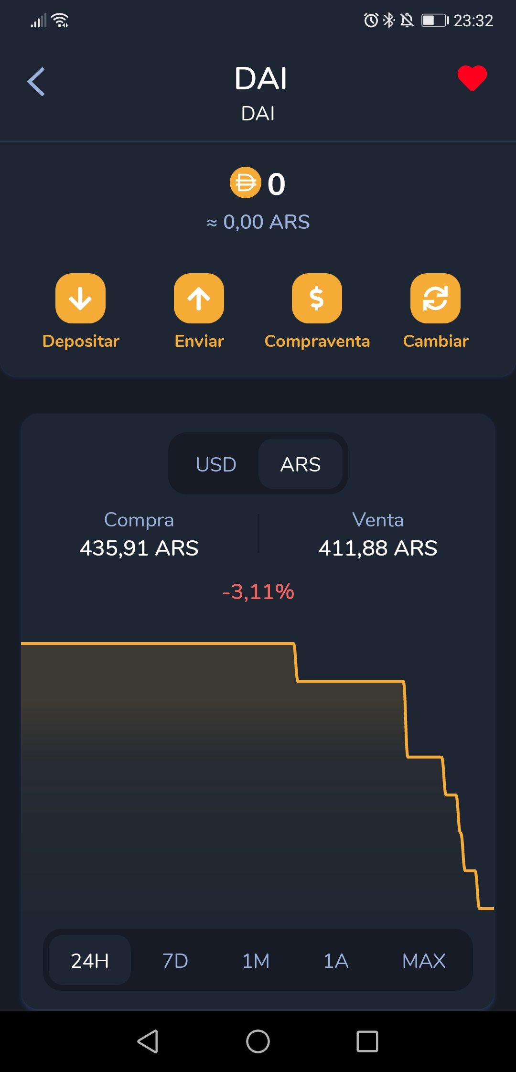Tap the Enviar up-arrow icon
Image resolution: width=516 pixels, height=1072 pixels.
point(199,299)
